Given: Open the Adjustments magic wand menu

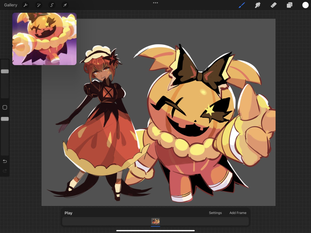Looking at the screenshot, I should [38, 5].
